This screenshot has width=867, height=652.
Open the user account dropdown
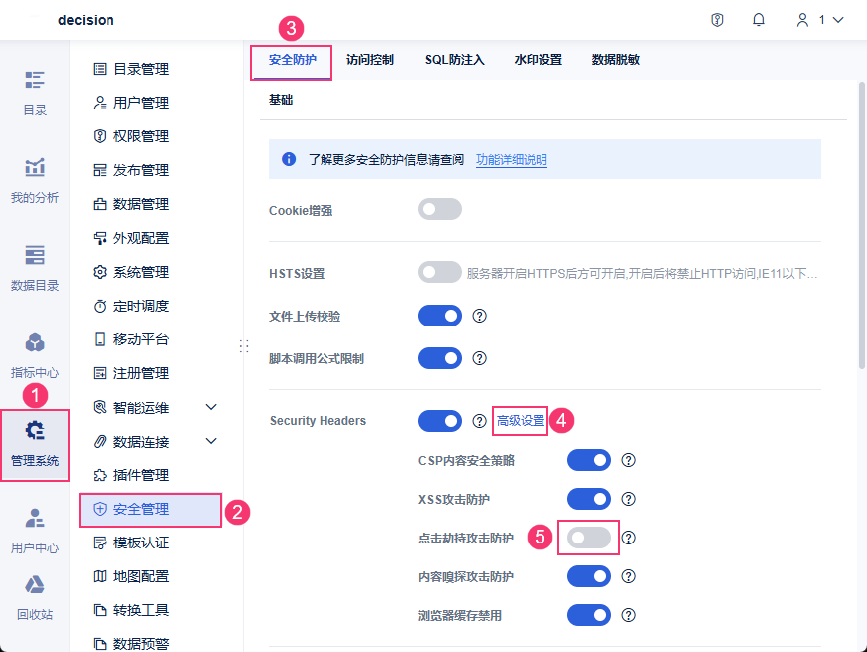819,20
